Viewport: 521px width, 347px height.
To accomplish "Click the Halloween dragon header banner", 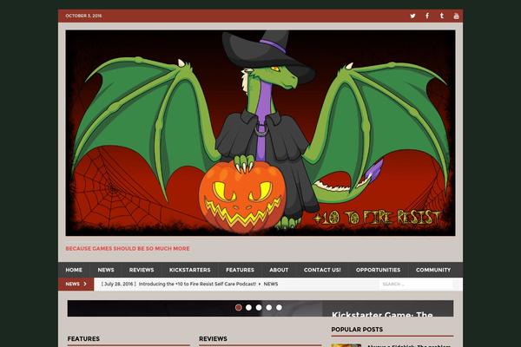I will click(x=260, y=133).
